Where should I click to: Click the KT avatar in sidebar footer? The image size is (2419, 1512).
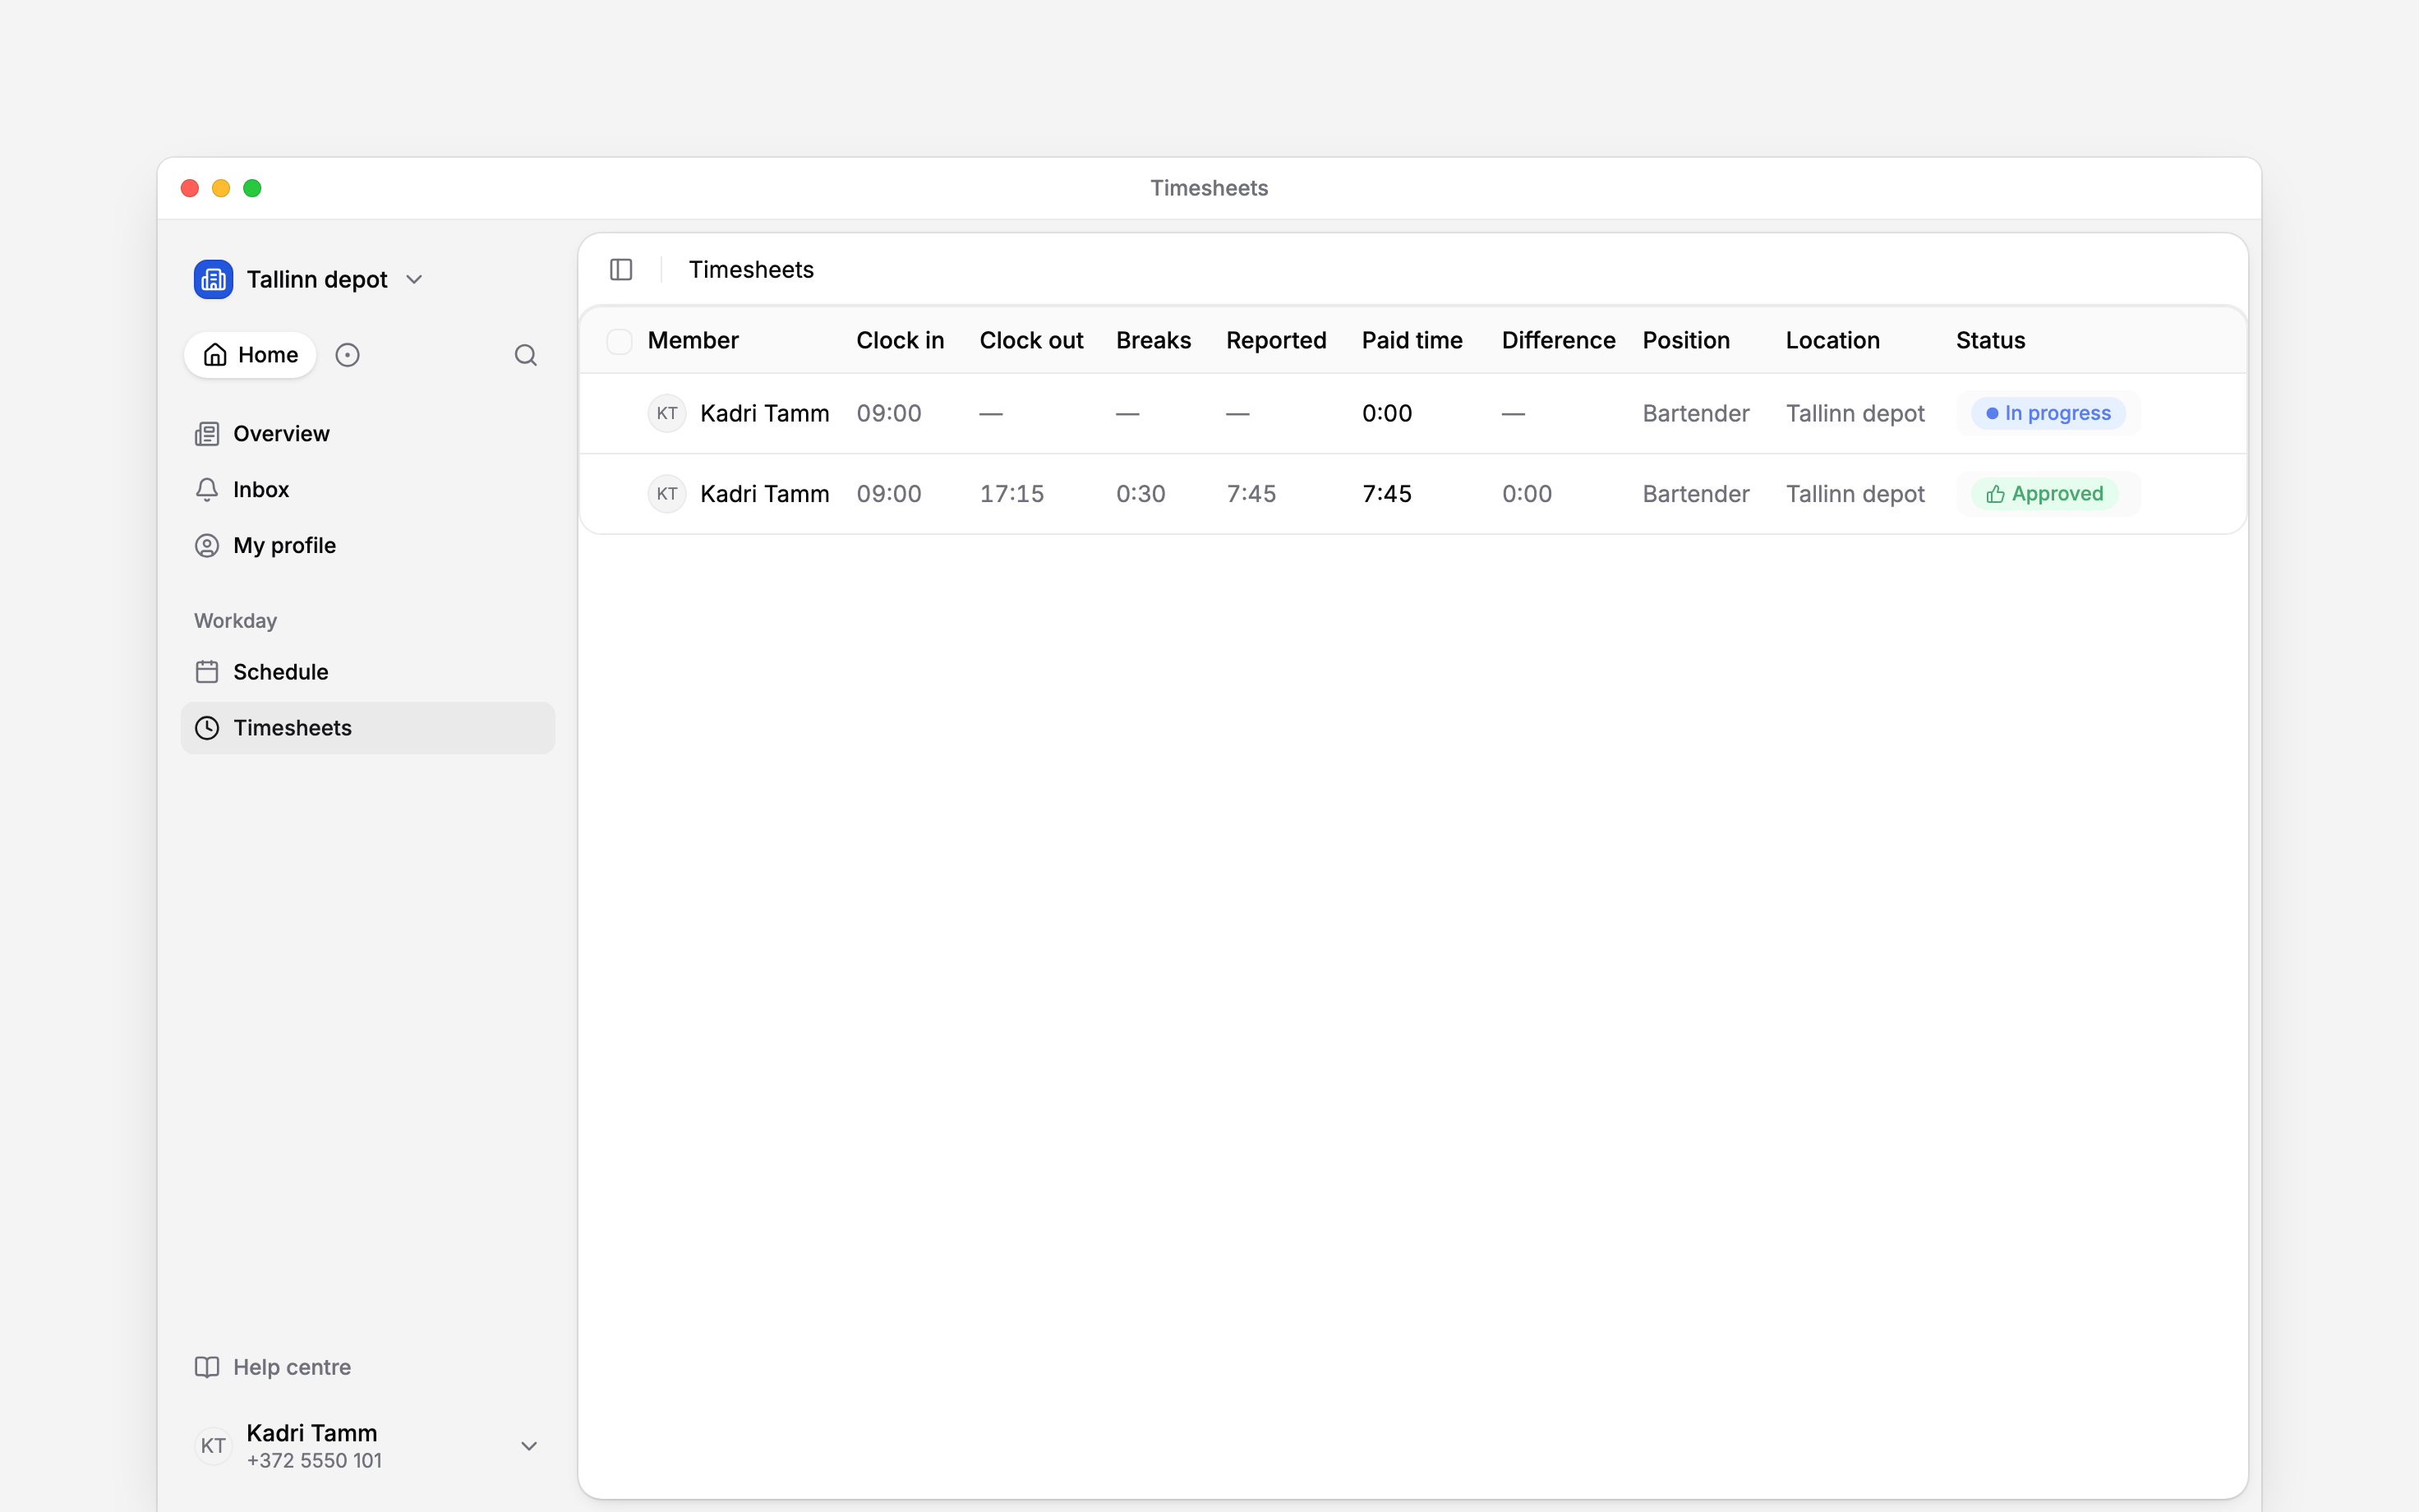[x=213, y=1446]
